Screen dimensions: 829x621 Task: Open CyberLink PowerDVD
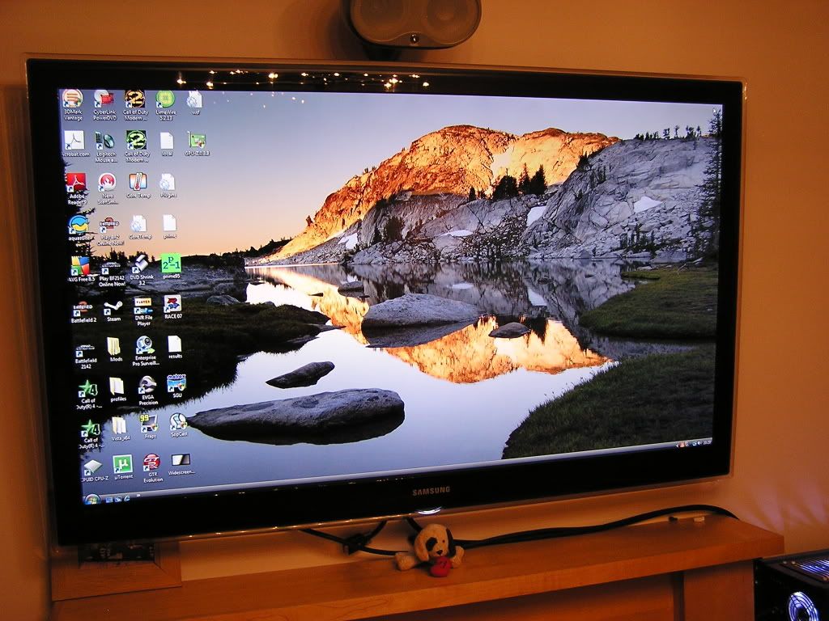tap(103, 99)
